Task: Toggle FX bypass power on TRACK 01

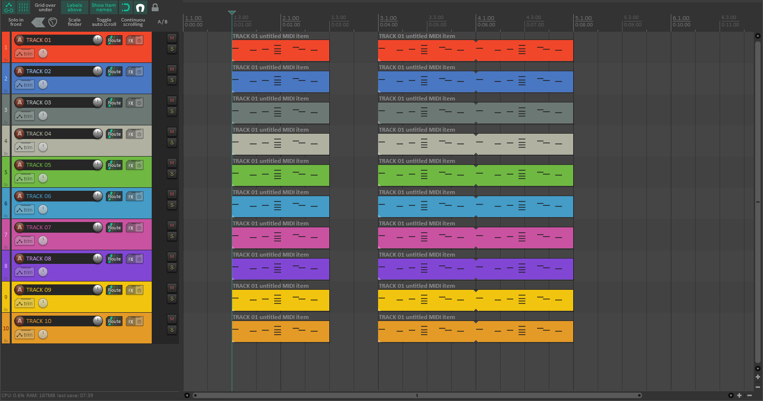Action: coord(139,40)
